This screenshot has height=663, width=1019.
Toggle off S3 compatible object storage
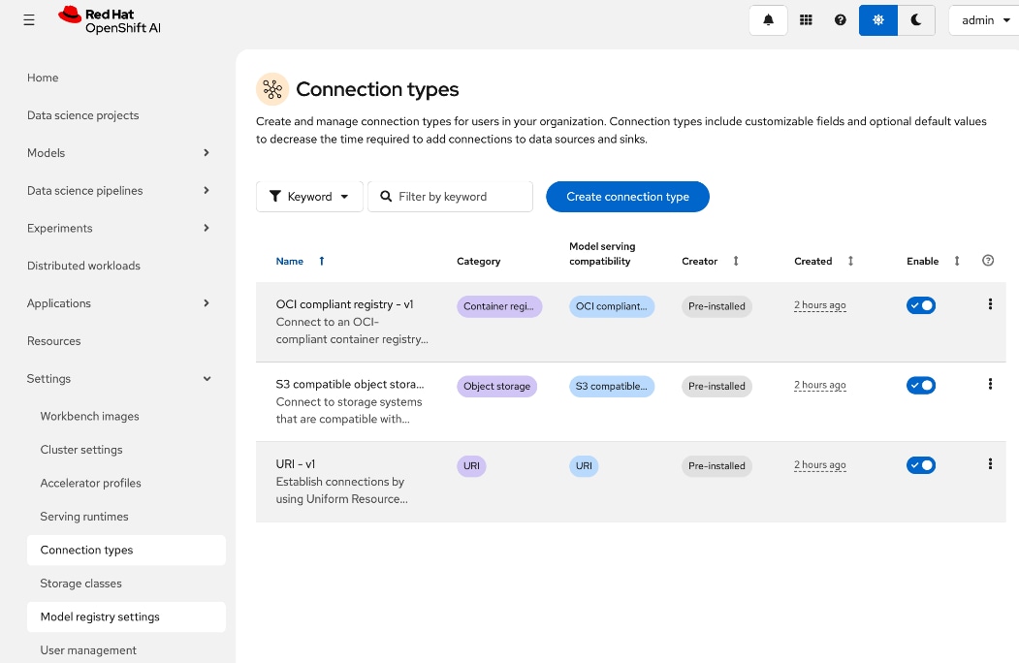coord(921,385)
